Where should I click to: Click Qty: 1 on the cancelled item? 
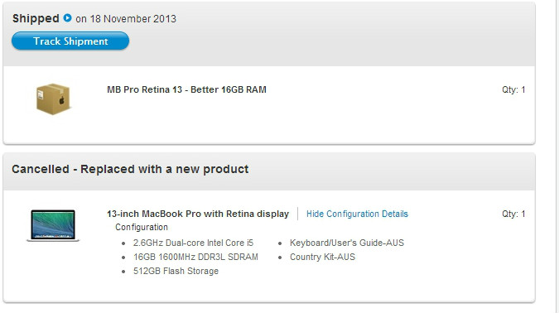pyautogui.click(x=513, y=214)
